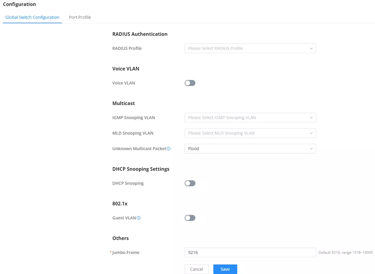Click the Cancel button
Image resolution: width=375 pixels, height=274 pixels.
coord(197,269)
